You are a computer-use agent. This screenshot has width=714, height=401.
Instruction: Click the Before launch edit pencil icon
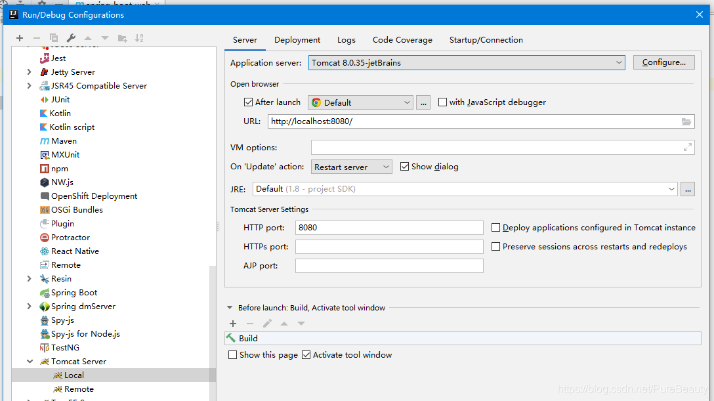click(267, 324)
